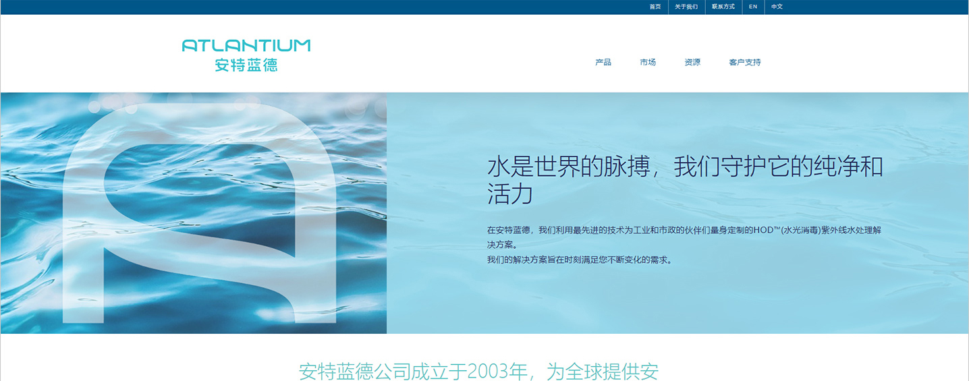Image resolution: width=969 pixels, height=381 pixels.
Task: Select 中文 language option
Action: pos(777,7)
